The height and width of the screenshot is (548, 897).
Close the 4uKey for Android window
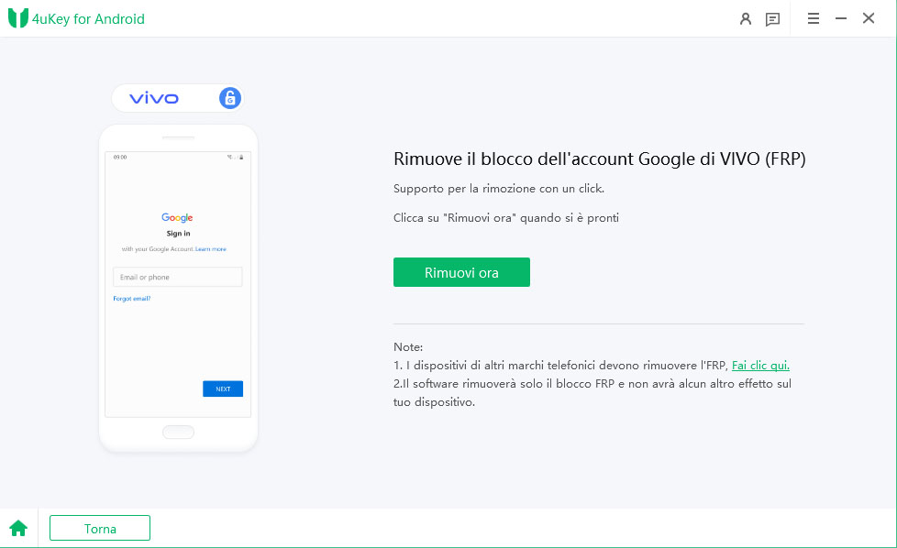click(x=869, y=18)
